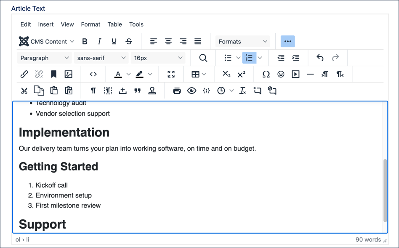The image size is (399, 248).
Task: Open the Formats dropdown
Action: coord(243,42)
